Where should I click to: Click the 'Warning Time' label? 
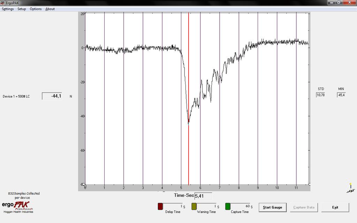coord(206,212)
